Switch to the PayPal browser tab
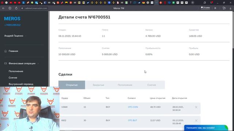This screenshot has height=131, width=234. click(135, 3)
